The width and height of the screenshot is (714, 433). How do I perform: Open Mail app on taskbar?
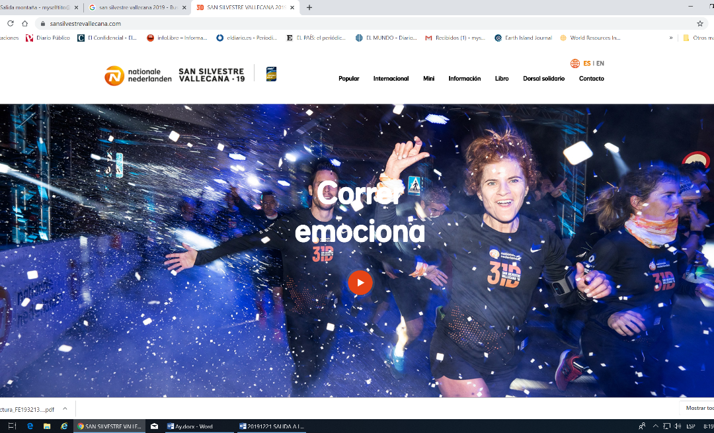154,426
